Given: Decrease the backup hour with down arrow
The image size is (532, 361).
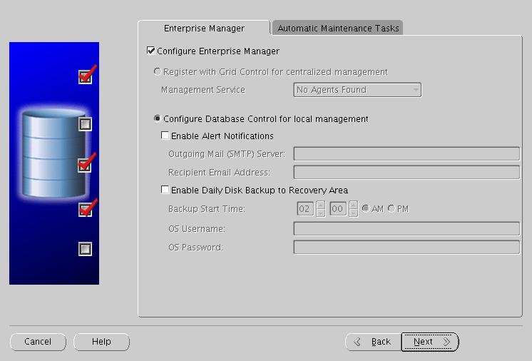Looking at the screenshot, I should click(x=320, y=213).
